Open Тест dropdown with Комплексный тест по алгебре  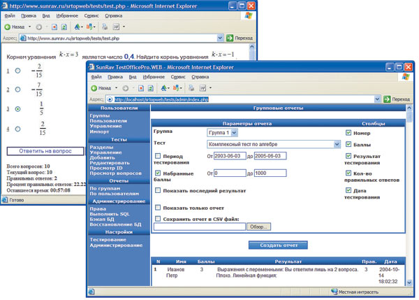pyautogui.click(x=274, y=144)
